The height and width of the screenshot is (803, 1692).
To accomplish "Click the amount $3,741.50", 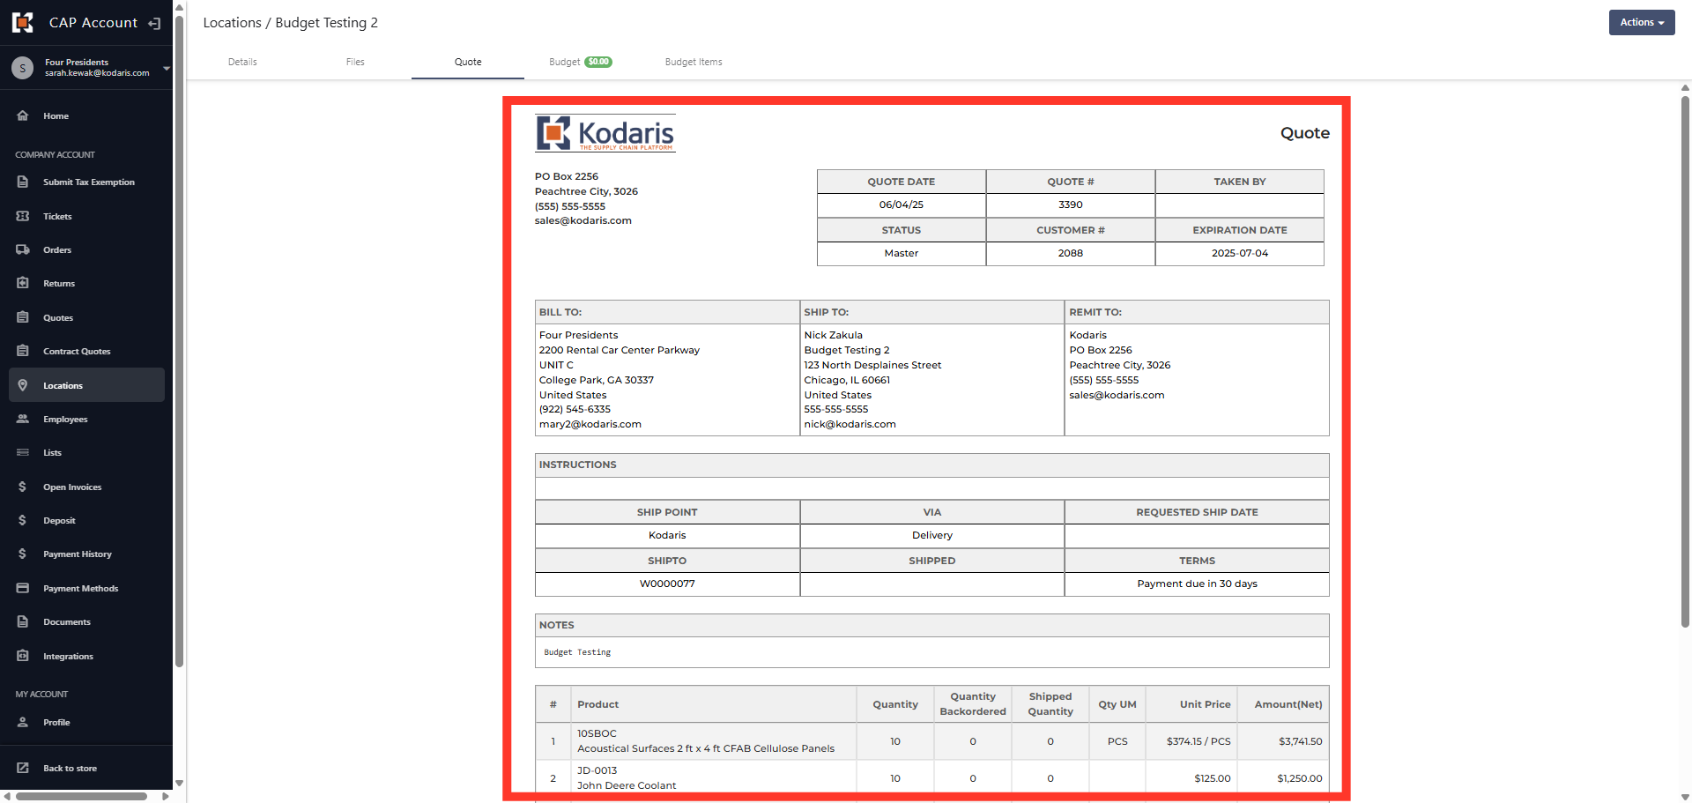I will click(x=1300, y=741).
